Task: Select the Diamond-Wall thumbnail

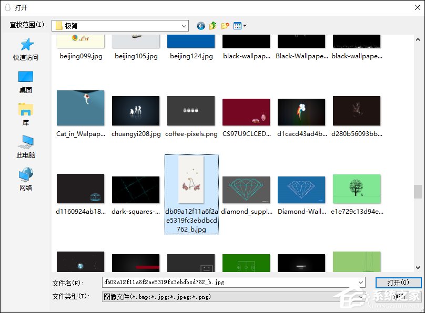Action: point(301,188)
